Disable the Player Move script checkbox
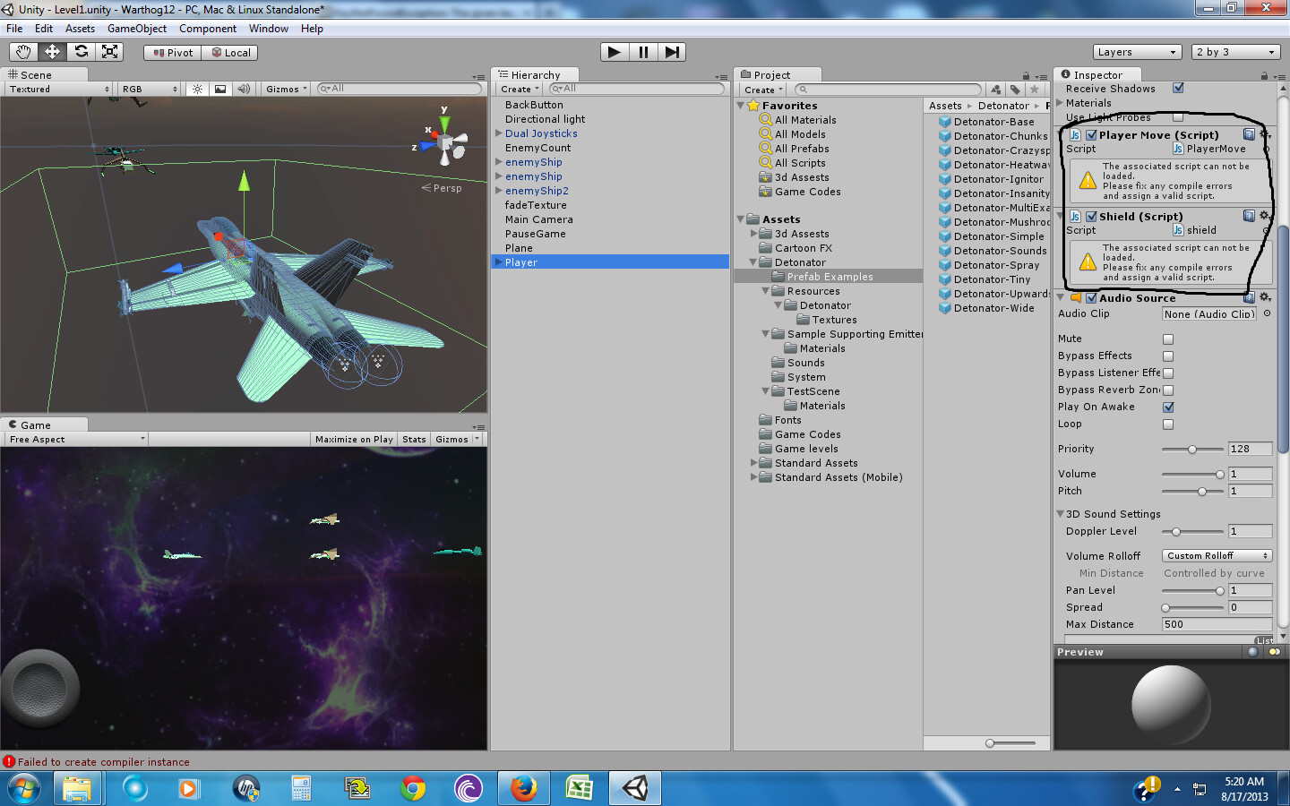 click(1090, 134)
